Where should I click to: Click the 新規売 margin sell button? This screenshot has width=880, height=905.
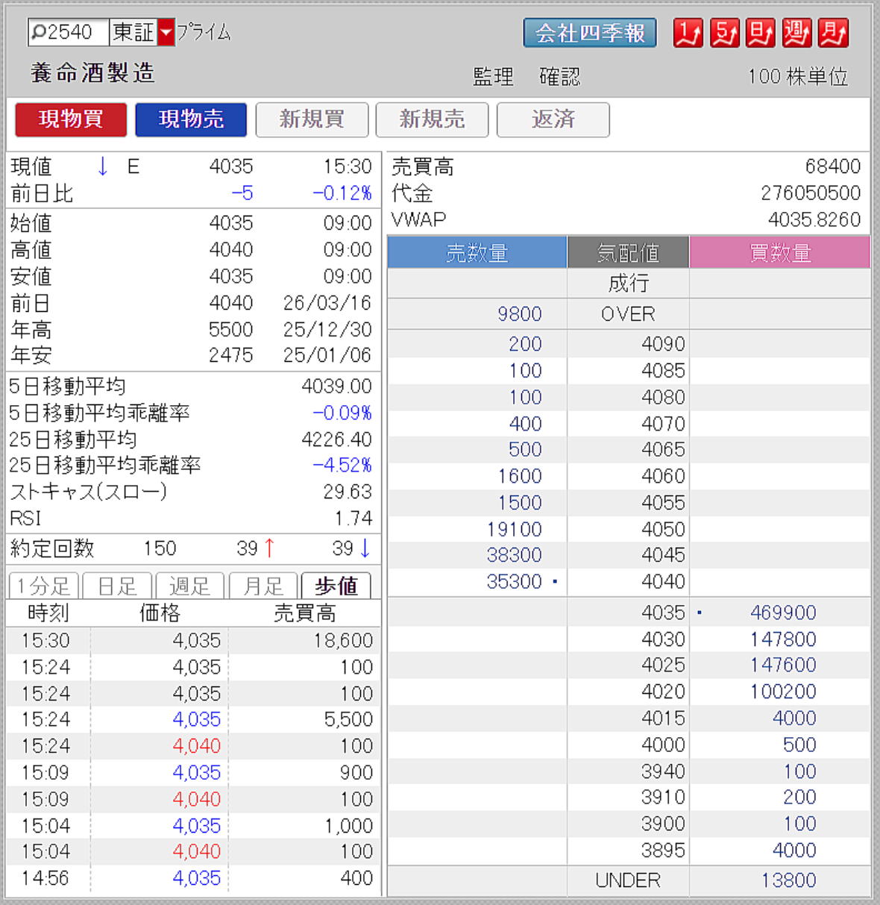(432, 119)
